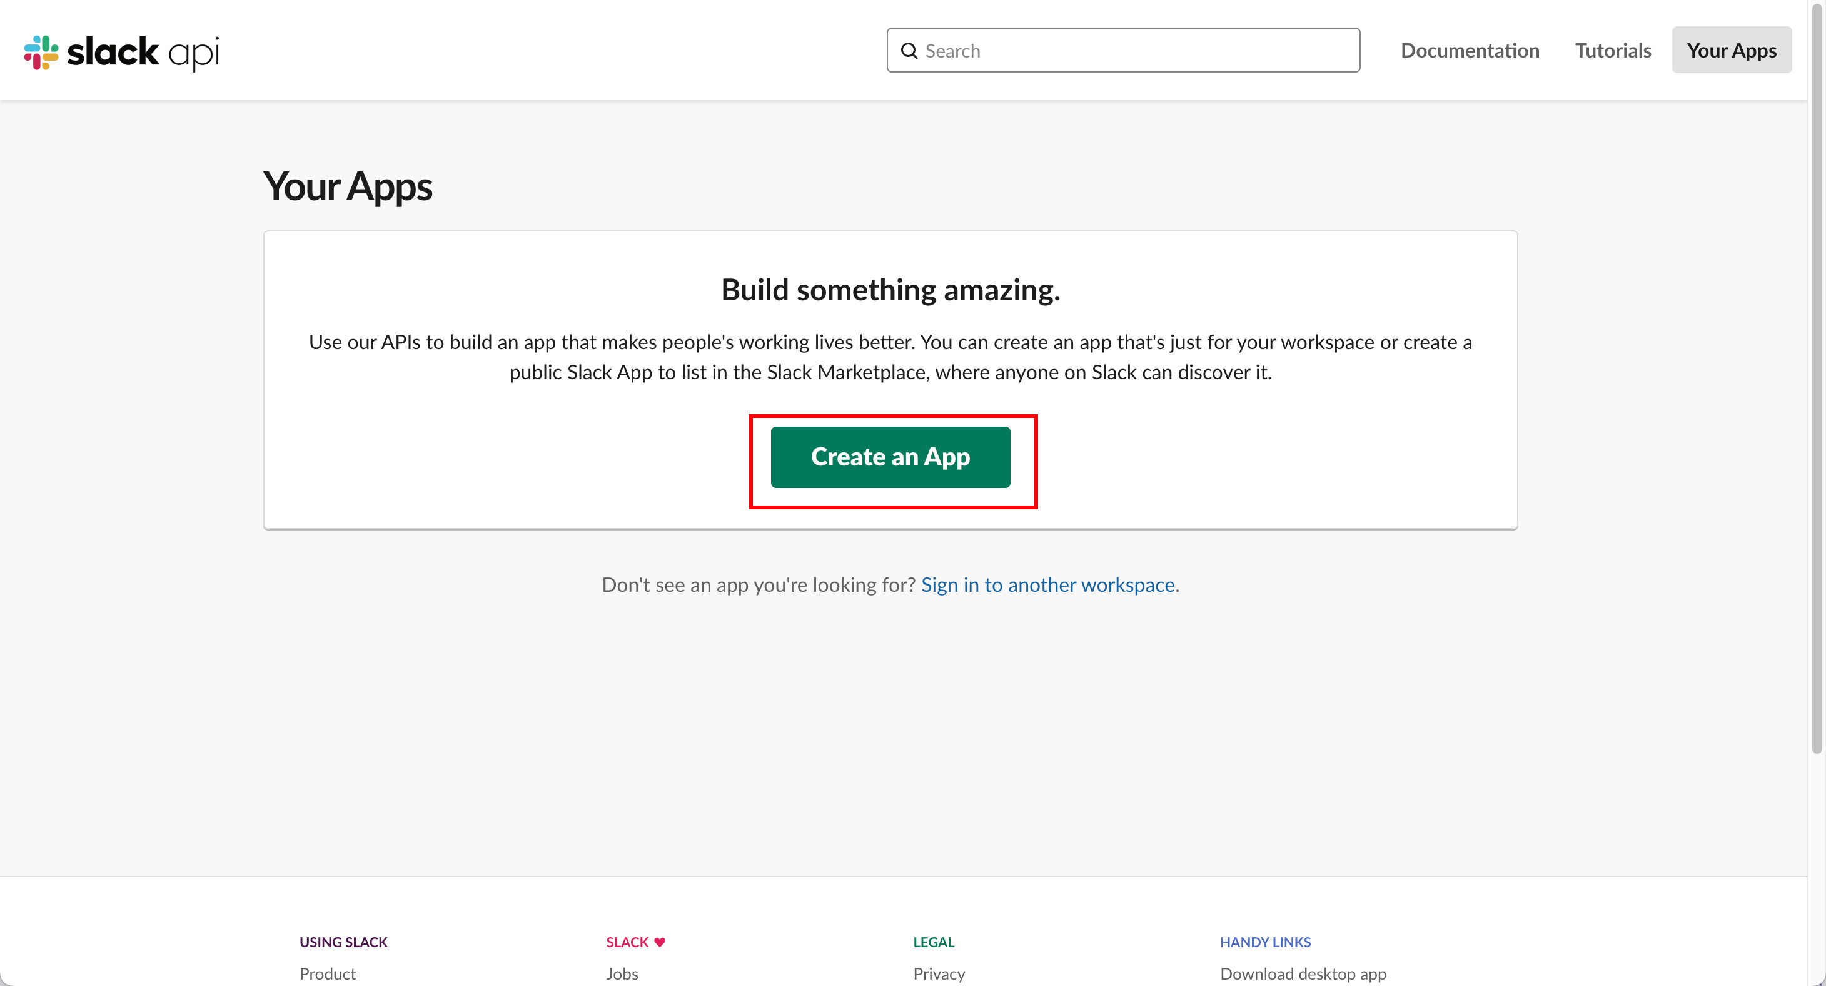
Task: Go to the Tutorials page
Action: coord(1613,51)
